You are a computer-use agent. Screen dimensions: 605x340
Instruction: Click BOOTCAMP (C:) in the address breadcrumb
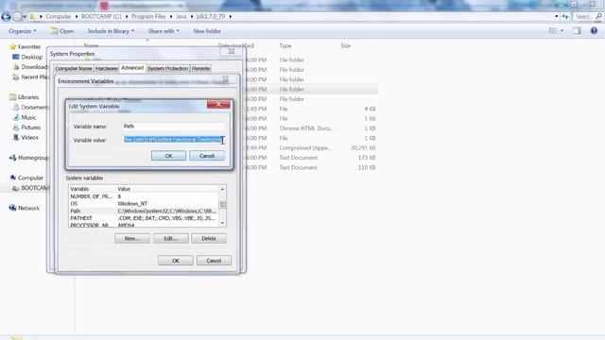tap(101, 17)
